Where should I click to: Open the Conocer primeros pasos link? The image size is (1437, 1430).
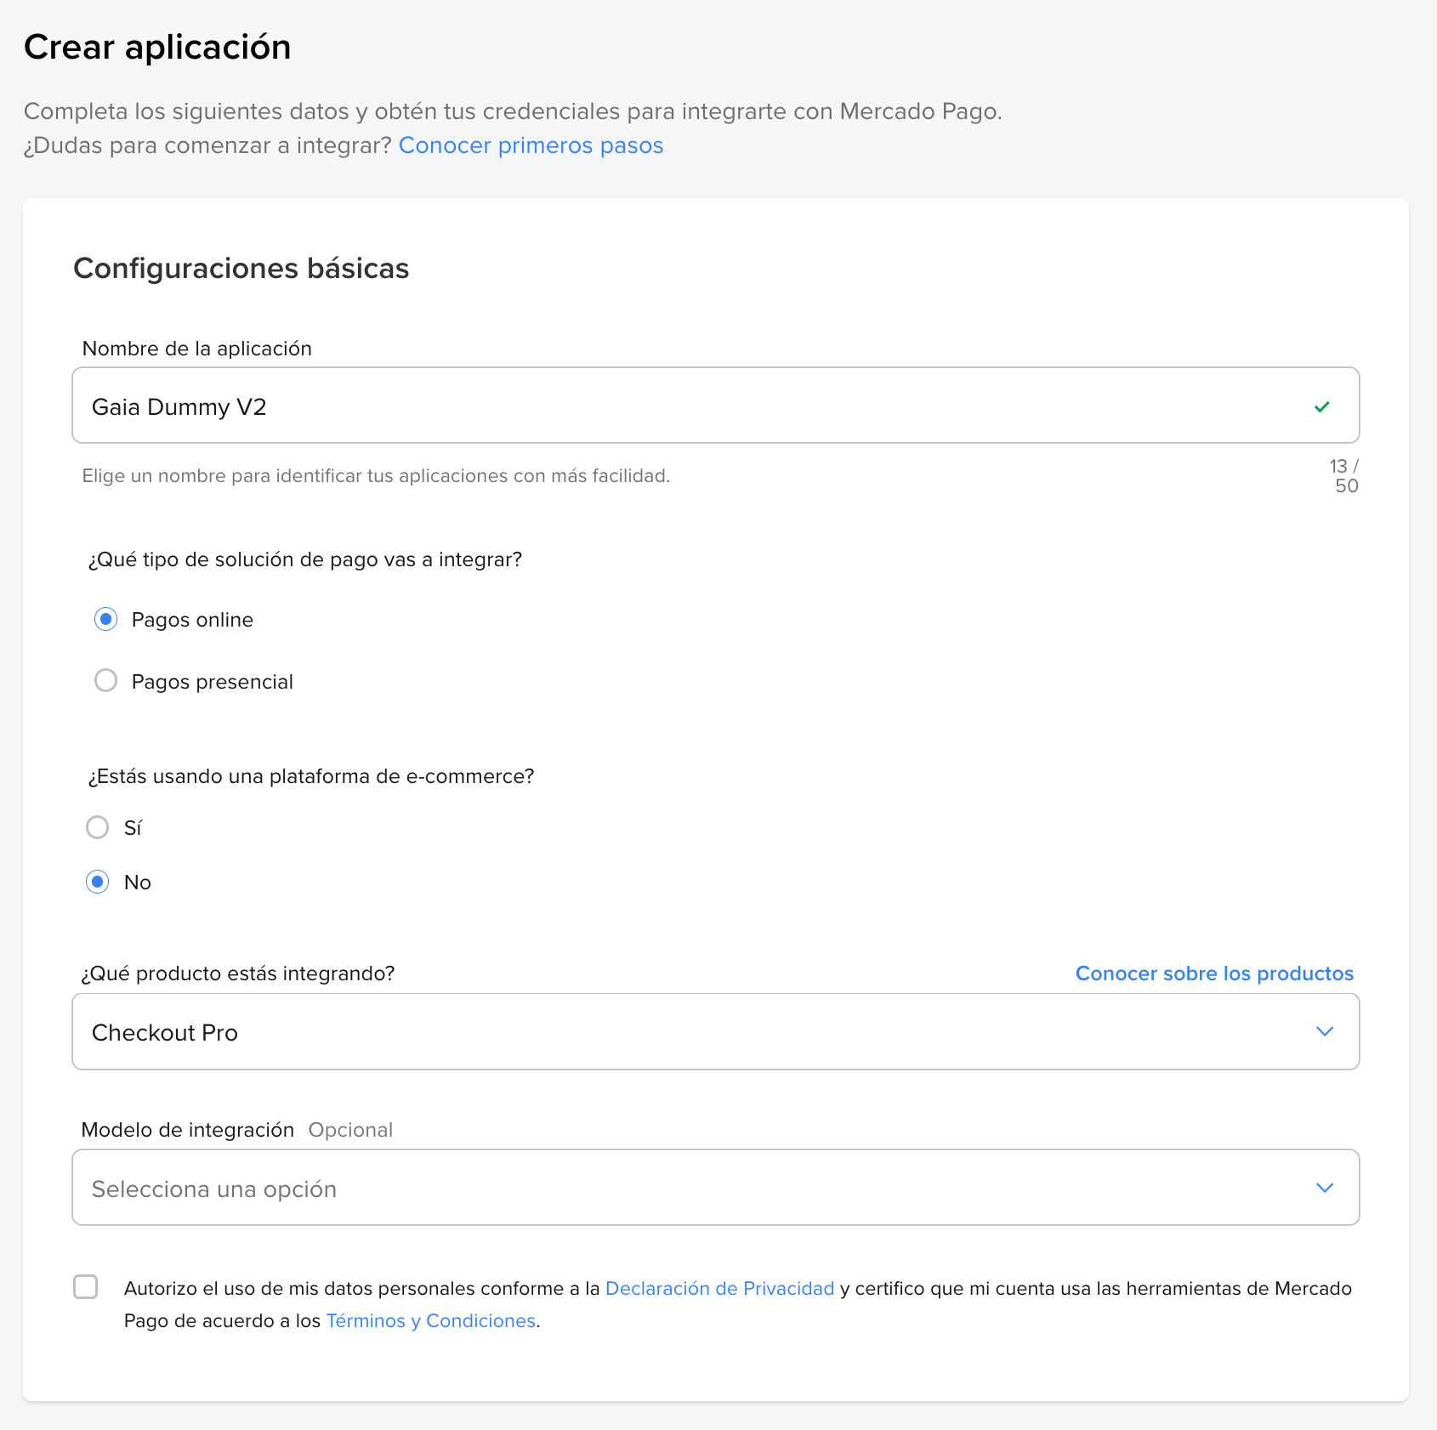coord(531,145)
